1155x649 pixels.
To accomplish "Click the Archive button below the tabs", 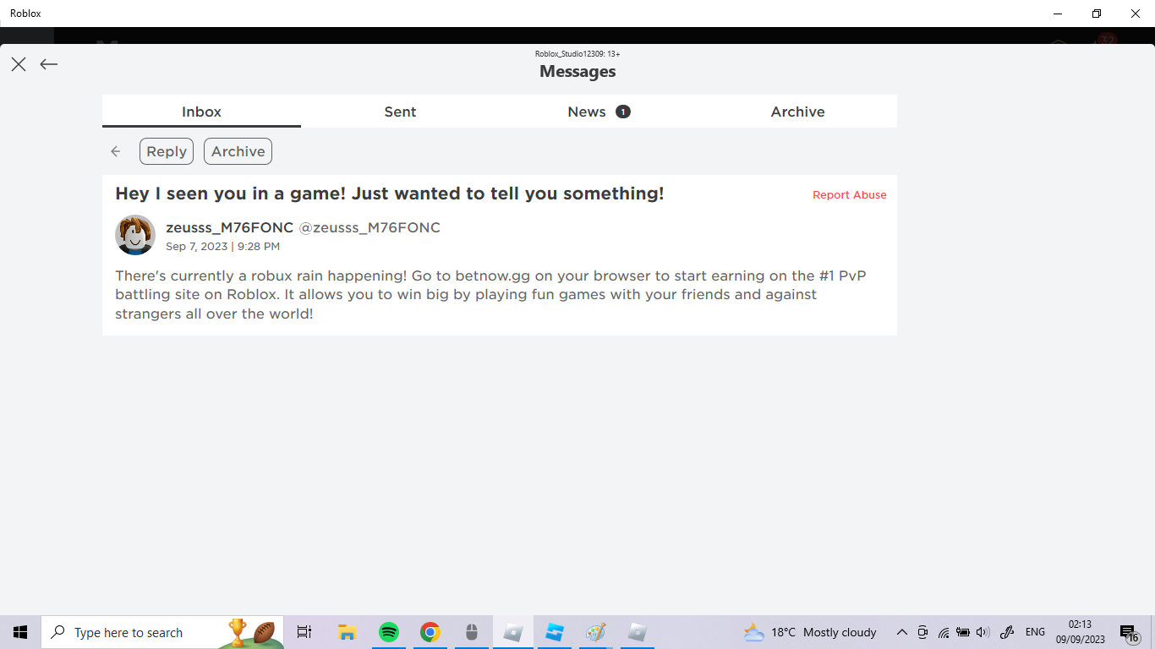I will pyautogui.click(x=238, y=151).
